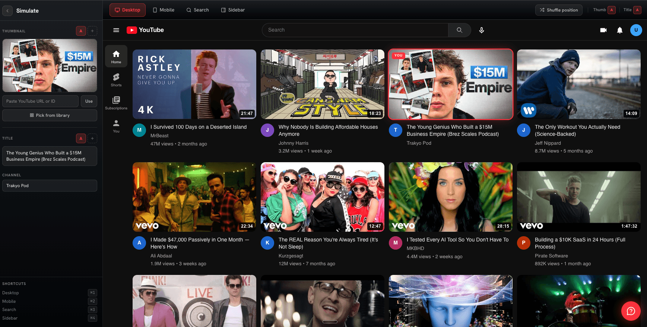Open the You section in sidebar
The image size is (647, 327).
point(116,126)
